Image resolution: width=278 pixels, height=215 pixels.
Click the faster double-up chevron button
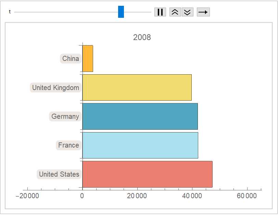tap(175, 12)
